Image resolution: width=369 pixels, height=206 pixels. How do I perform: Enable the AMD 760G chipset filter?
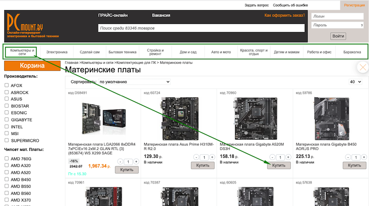coord(6,159)
